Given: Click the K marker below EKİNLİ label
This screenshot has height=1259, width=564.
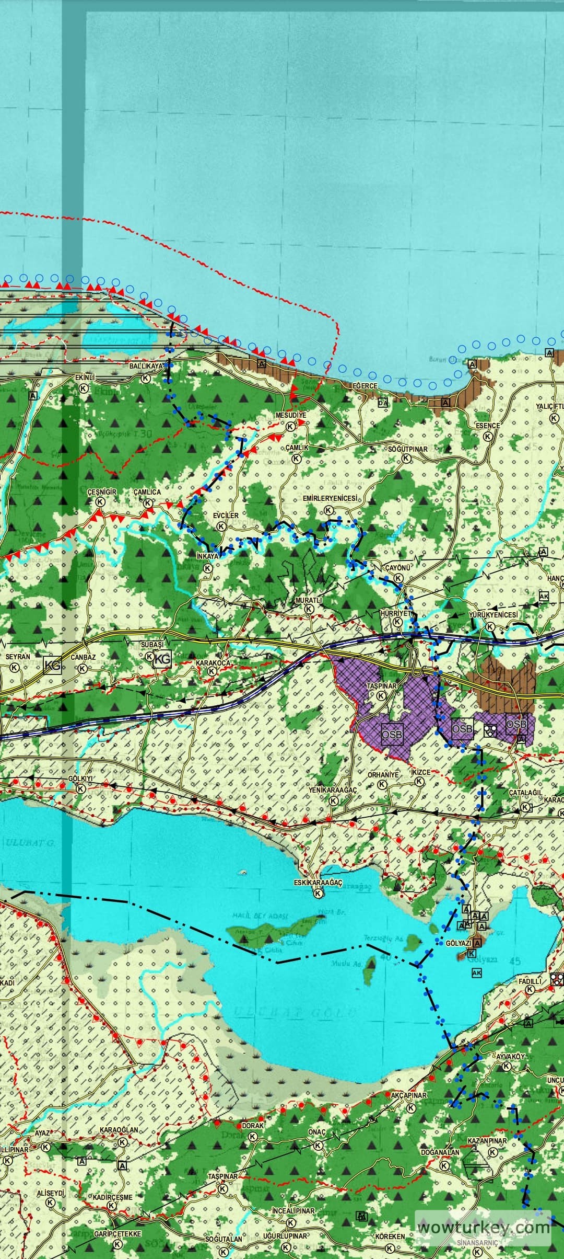Looking at the screenshot, I should [84, 388].
